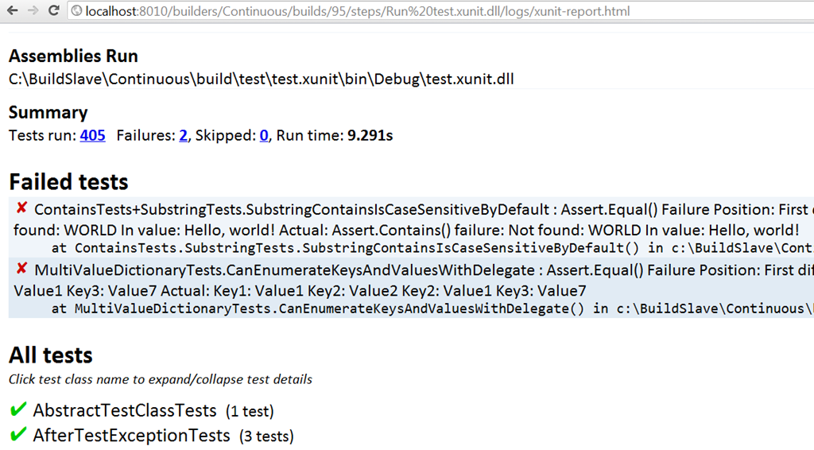
Task: Click green checkmark next to AfterTestExceptionTests
Action: click(x=18, y=434)
